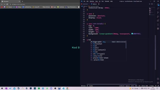Pick :placeholder-shown from suggestion list
160x90 pixels.
click(x=108, y=58)
